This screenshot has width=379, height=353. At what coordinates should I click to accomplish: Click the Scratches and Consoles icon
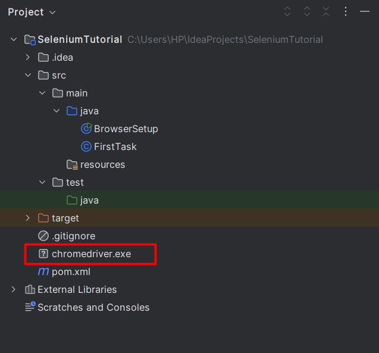tap(30, 307)
